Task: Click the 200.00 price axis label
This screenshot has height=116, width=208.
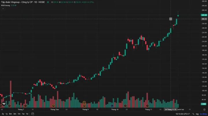Action: pos(204,46)
